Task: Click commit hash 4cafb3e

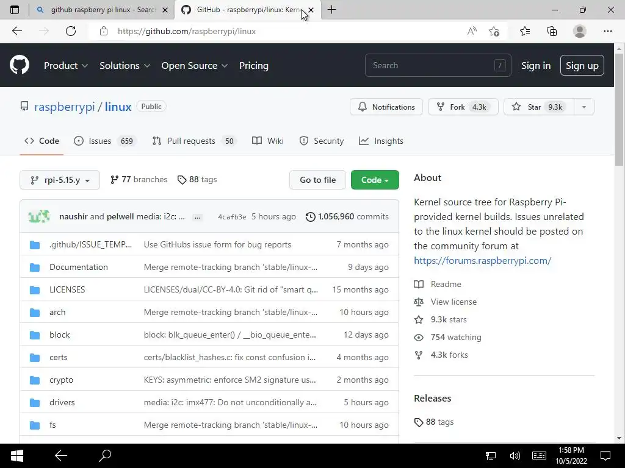Action: [232, 217]
